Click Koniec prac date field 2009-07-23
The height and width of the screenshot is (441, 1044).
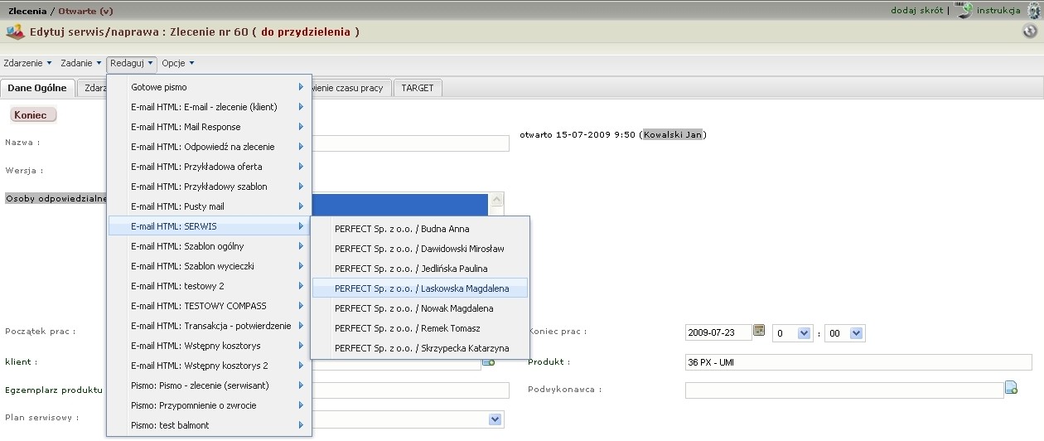point(718,332)
